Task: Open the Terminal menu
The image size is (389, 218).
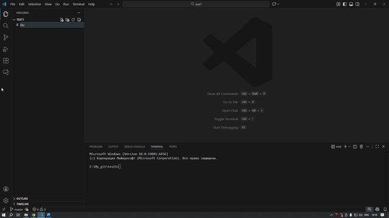Action: pos(78,4)
